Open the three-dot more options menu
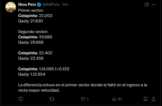 pos(153,5)
